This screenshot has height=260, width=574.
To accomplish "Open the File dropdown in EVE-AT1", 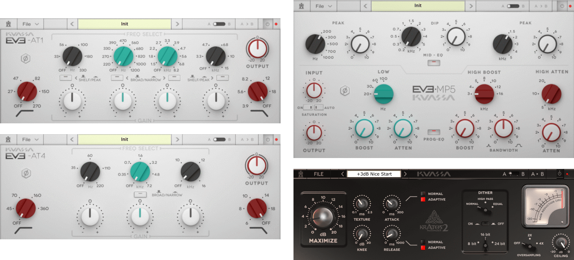I will click(30, 24).
